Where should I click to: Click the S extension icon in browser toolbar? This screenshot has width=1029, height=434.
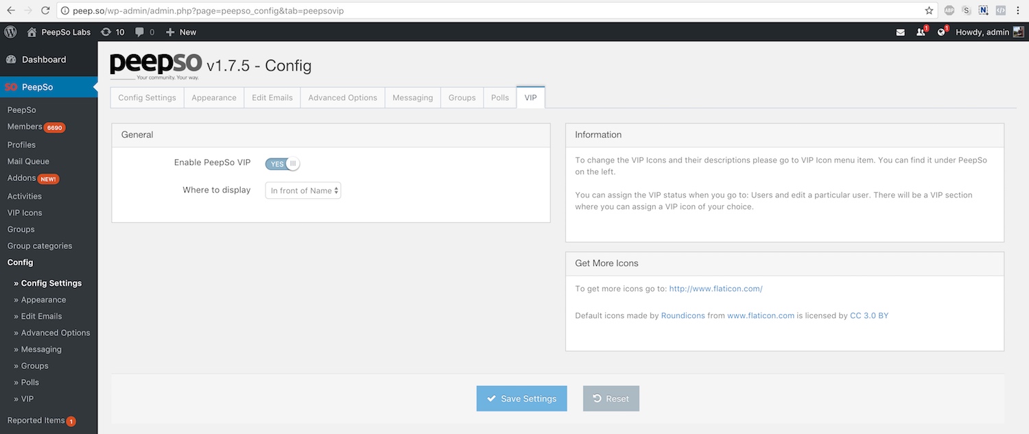967,10
